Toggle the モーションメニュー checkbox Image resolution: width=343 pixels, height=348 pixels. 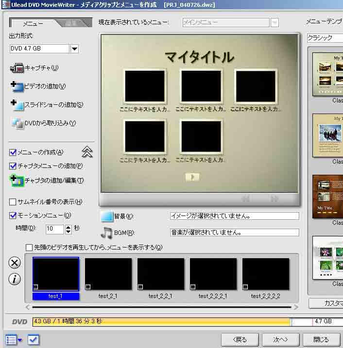(x=13, y=215)
